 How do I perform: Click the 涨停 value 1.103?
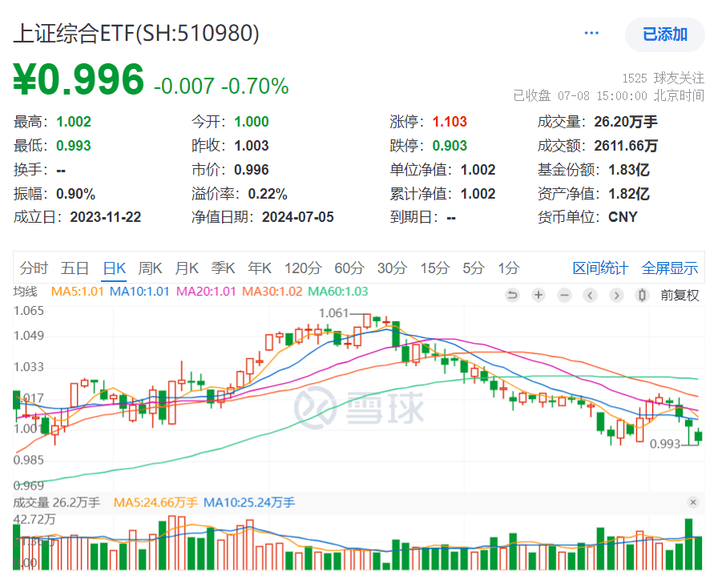tap(450, 122)
